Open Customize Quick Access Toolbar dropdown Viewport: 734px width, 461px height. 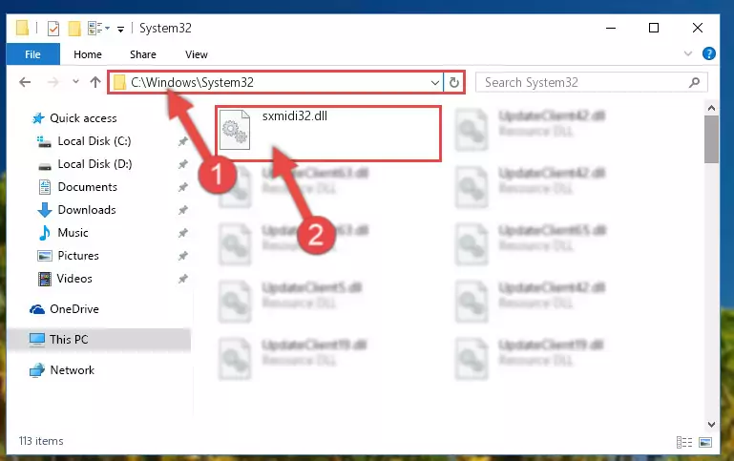click(120, 29)
